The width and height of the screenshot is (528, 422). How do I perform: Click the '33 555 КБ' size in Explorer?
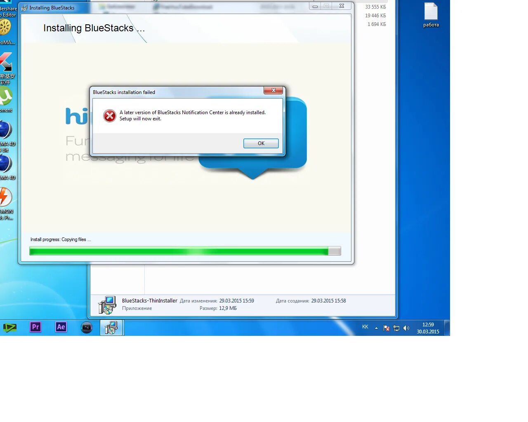375,7
